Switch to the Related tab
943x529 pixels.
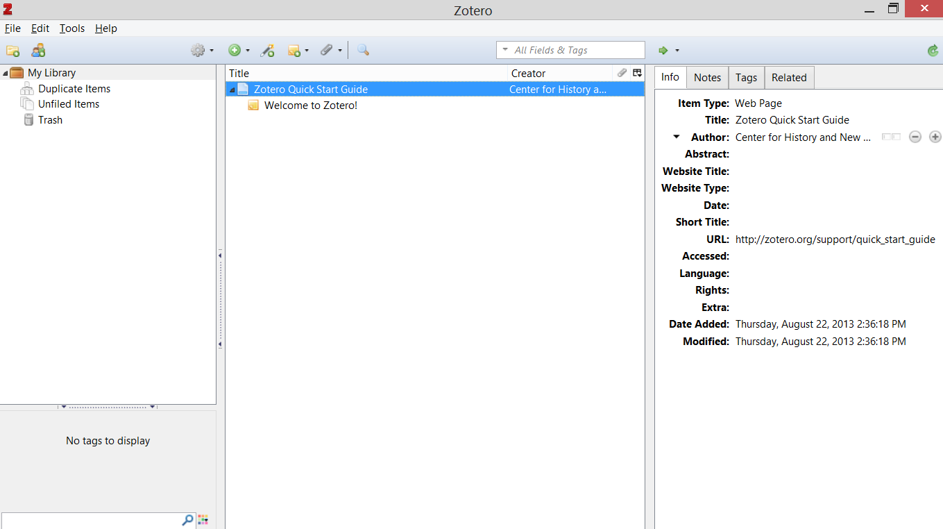click(x=789, y=78)
